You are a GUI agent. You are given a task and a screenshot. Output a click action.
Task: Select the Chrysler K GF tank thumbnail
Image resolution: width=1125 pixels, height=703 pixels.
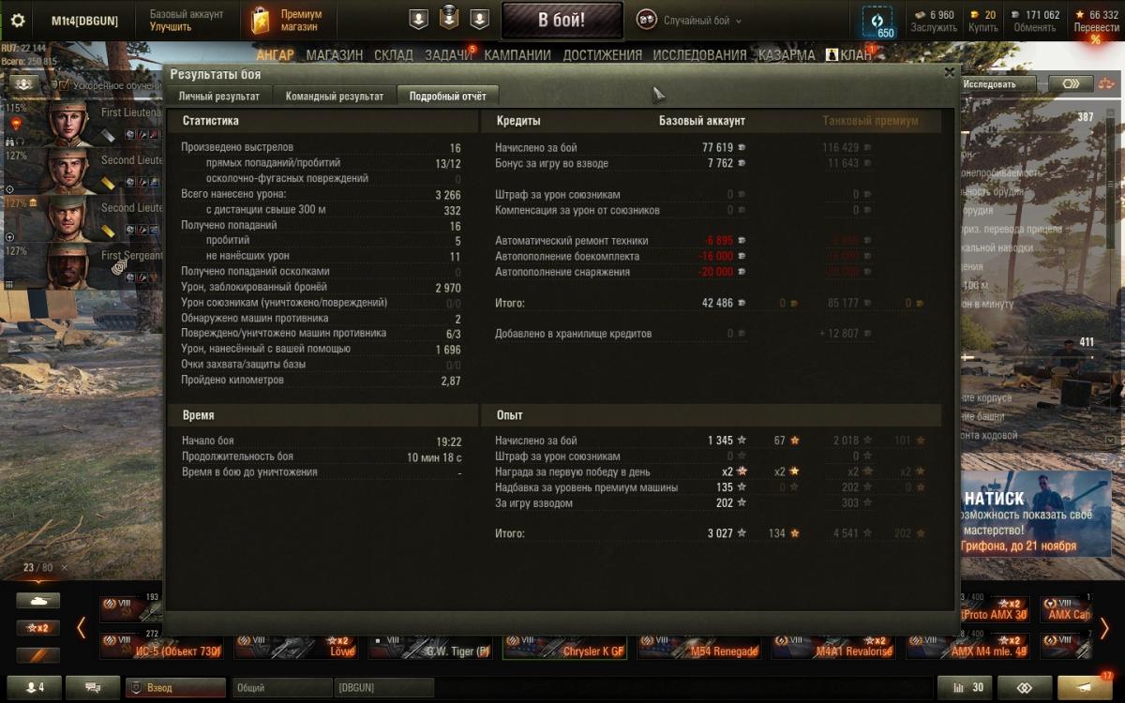point(565,647)
